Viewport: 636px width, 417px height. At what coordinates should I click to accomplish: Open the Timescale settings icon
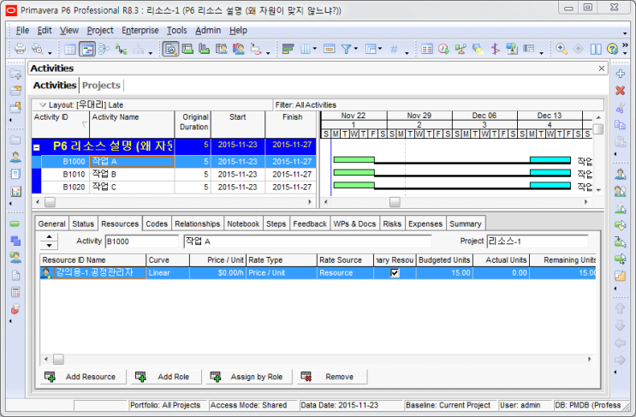329,50
